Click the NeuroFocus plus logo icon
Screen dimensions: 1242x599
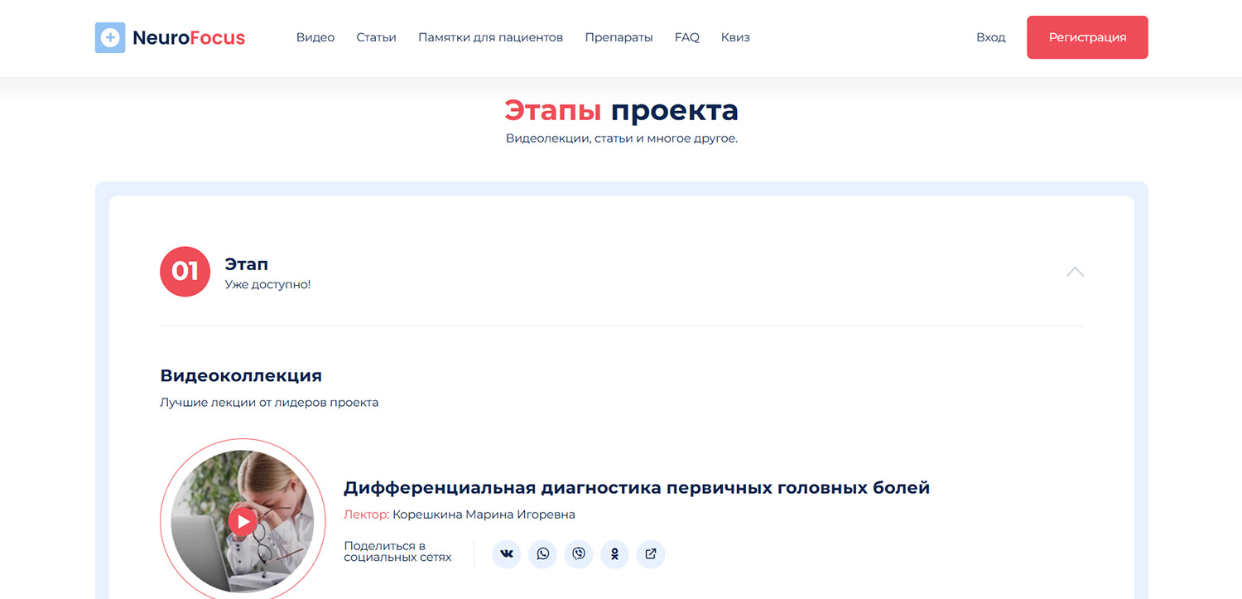[110, 38]
